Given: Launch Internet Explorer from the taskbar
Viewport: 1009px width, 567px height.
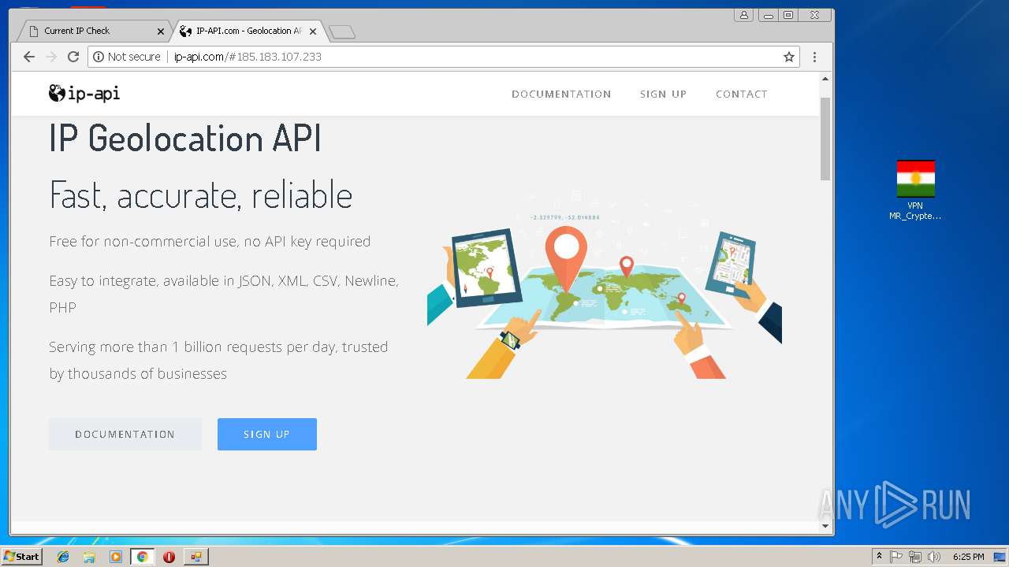Looking at the screenshot, I should pos(63,557).
